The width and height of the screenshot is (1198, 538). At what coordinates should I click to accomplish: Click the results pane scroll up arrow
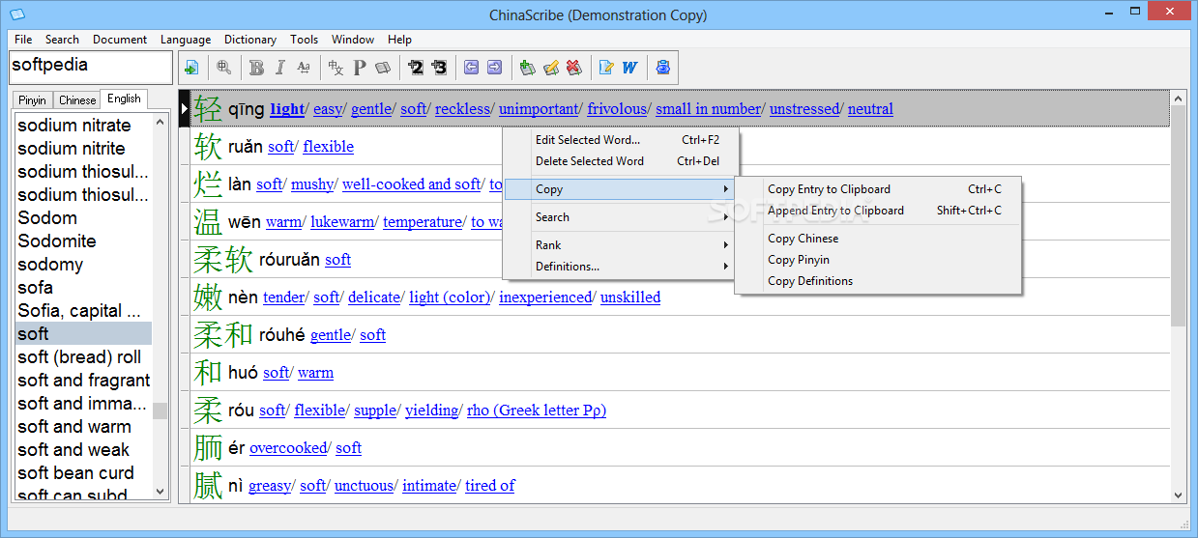(1178, 98)
